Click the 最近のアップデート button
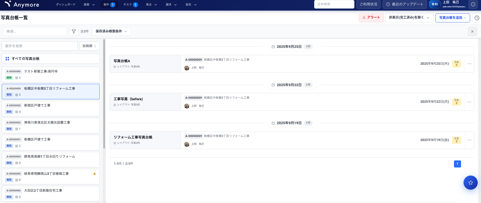 point(404,4)
